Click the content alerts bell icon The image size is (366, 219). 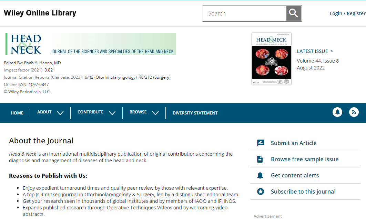tap(260, 175)
